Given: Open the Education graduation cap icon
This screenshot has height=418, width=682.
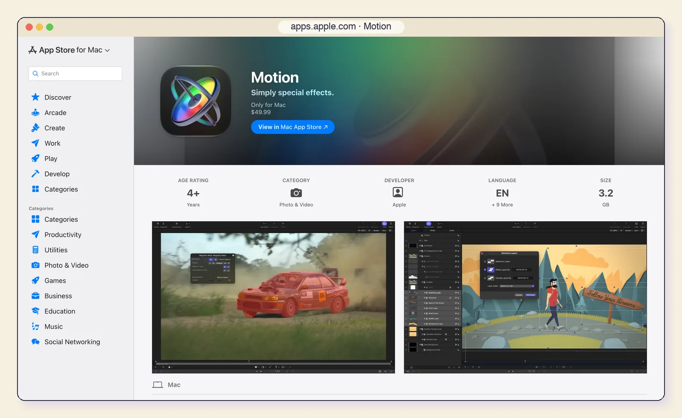Looking at the screenshot, I should [x=35, y=311].
